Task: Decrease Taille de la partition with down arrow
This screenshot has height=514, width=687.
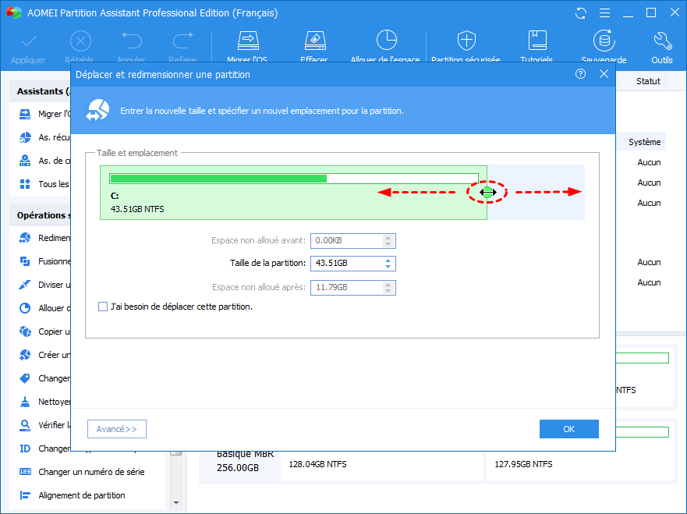Action: [x=388, y=266]
